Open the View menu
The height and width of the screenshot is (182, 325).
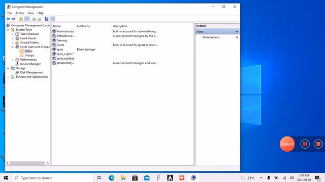point(30,13)
